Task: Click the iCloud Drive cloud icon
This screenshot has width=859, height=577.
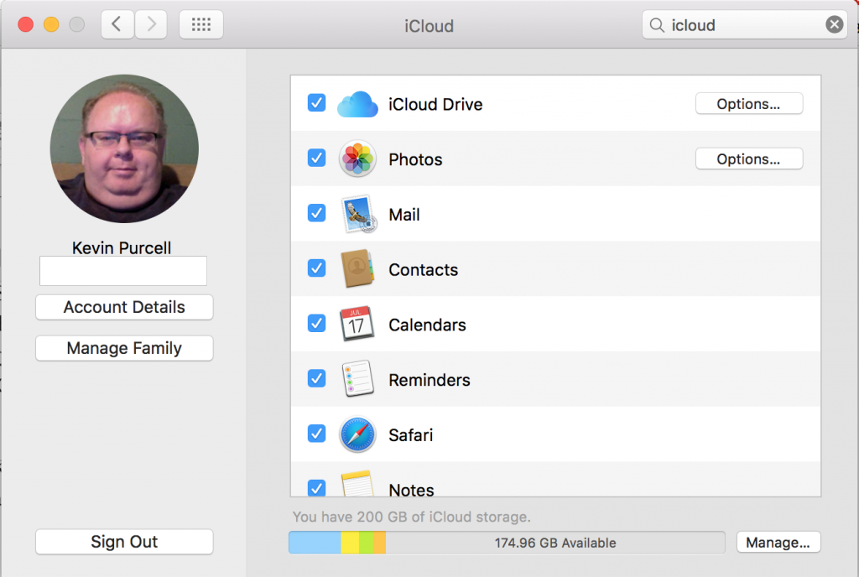Action: tap(357, 104)
